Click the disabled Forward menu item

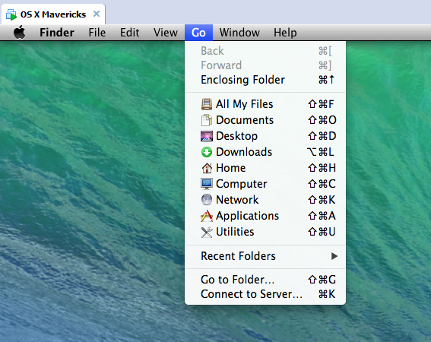point(265,65)
